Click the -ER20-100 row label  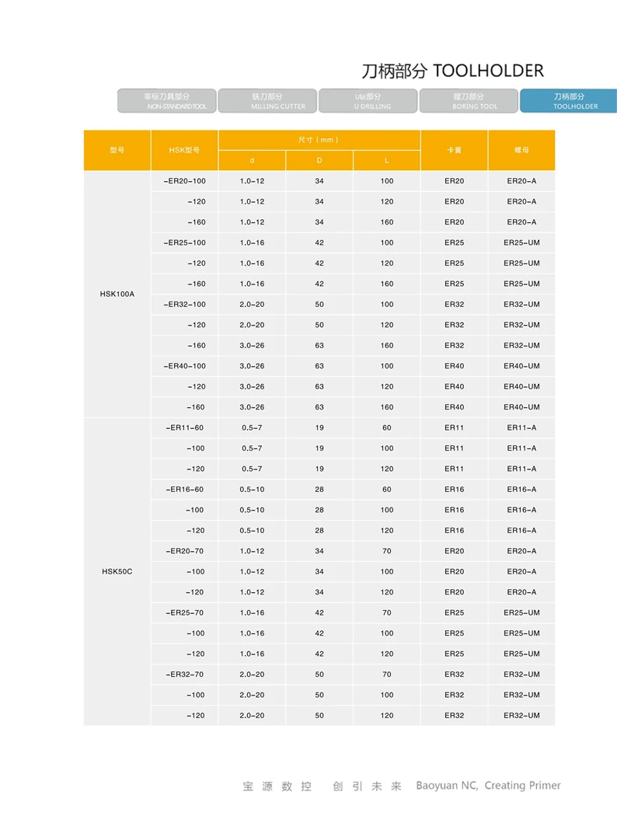point(185,181)
